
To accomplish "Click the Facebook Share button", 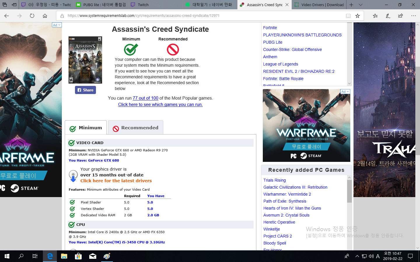I will coord(85,90).
